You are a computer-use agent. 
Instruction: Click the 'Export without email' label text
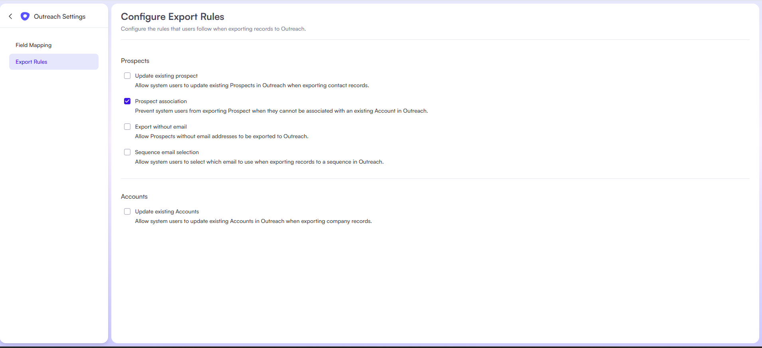(161, 127)
